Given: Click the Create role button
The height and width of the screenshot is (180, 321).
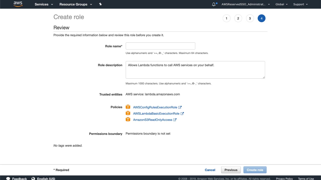Looking at the screenshot, I should tap(255, 170).
